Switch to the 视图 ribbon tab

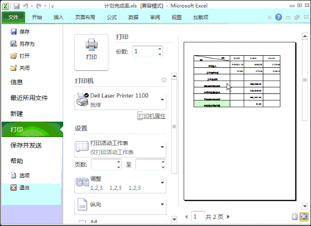point(177,18)
